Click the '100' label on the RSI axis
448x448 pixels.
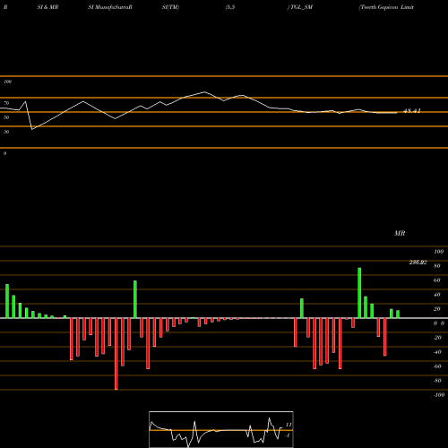[x=7, y=82]
